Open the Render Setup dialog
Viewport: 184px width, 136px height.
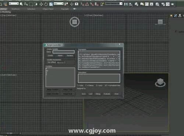163,4
